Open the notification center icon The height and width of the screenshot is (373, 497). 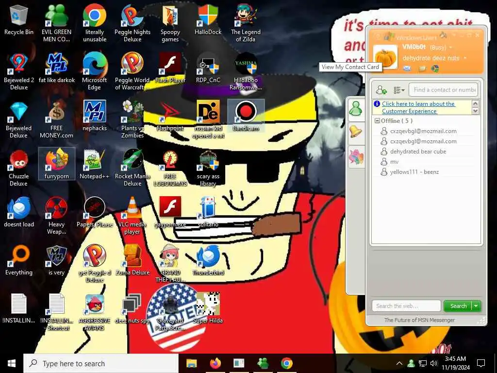481,363
